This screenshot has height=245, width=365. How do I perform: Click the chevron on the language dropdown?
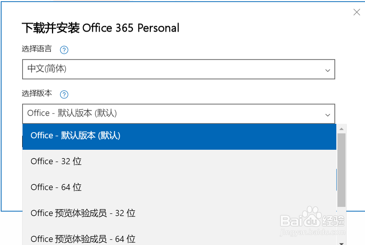point(328,70)
